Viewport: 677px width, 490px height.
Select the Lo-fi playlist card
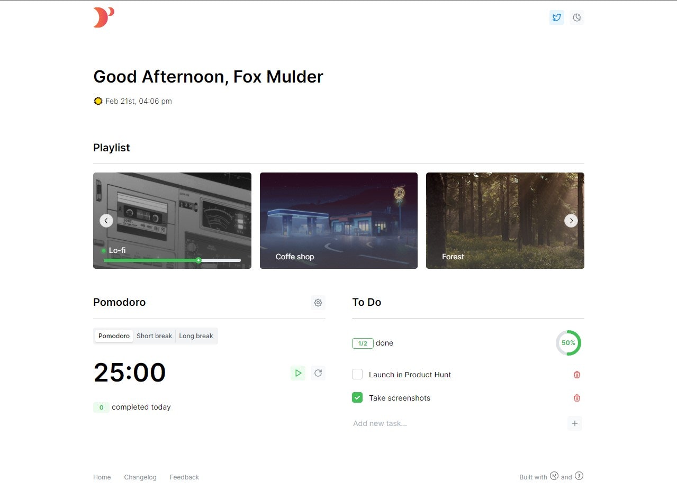172,221
